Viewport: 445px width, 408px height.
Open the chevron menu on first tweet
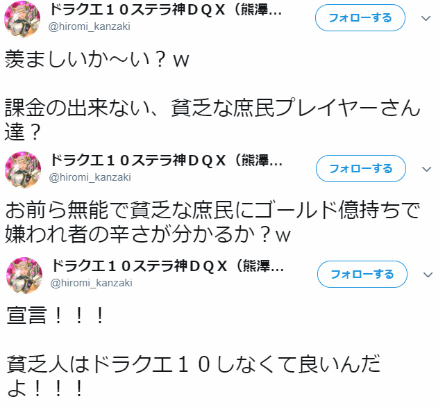pyautogui.click(x=426, y=19)
